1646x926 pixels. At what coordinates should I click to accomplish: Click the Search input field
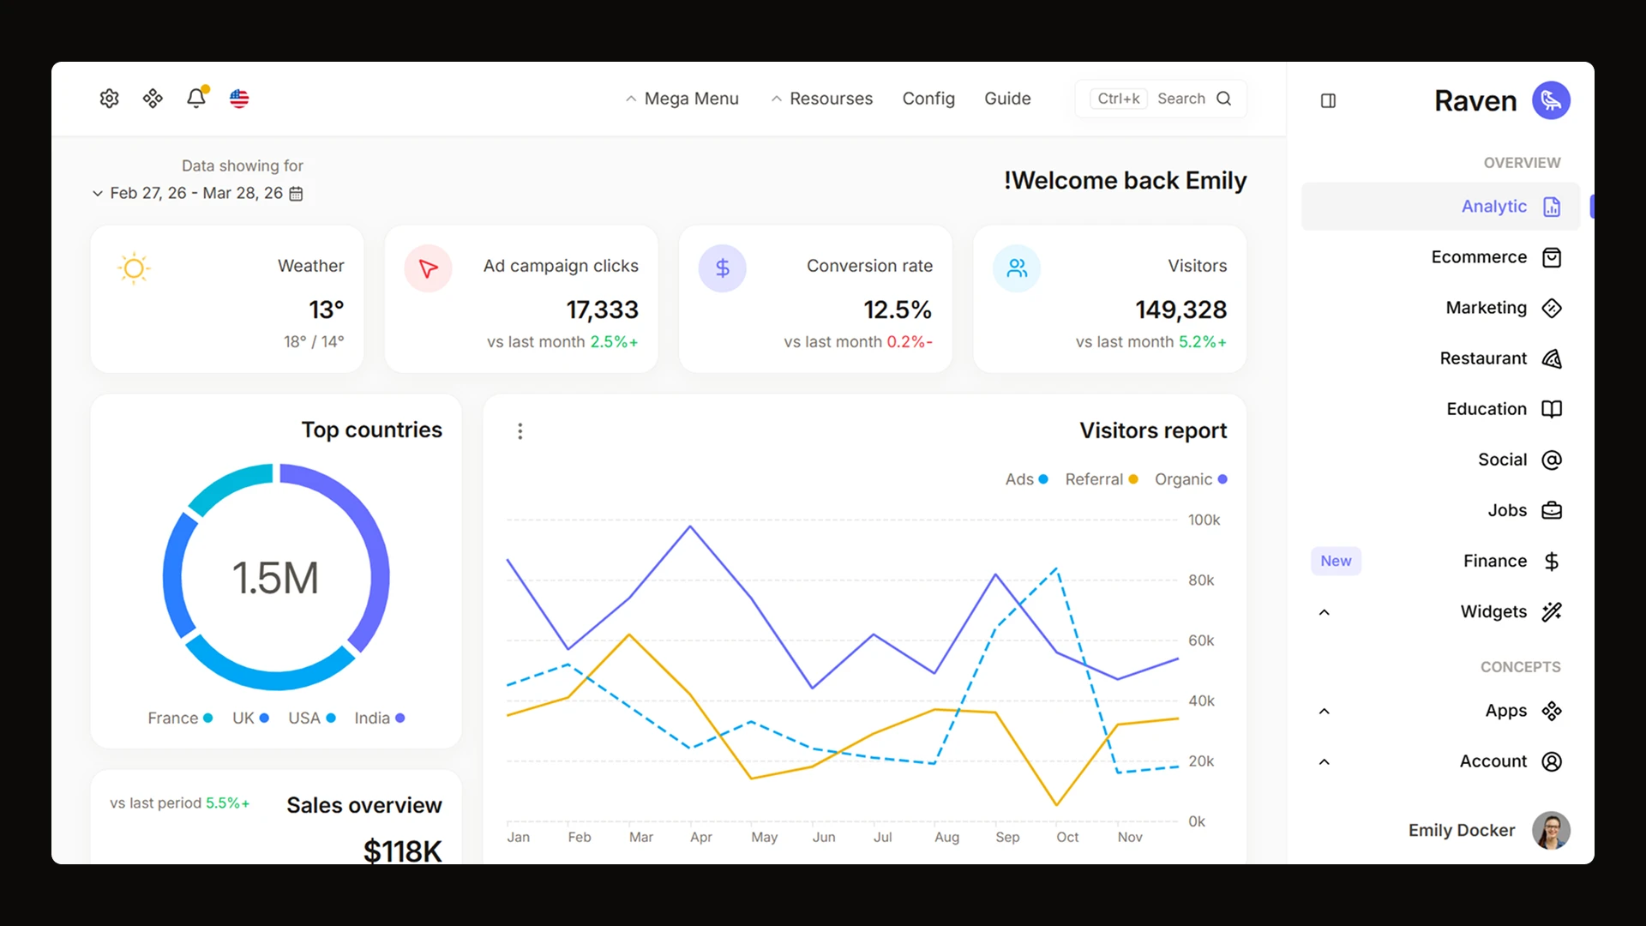tap(1161, 99)
